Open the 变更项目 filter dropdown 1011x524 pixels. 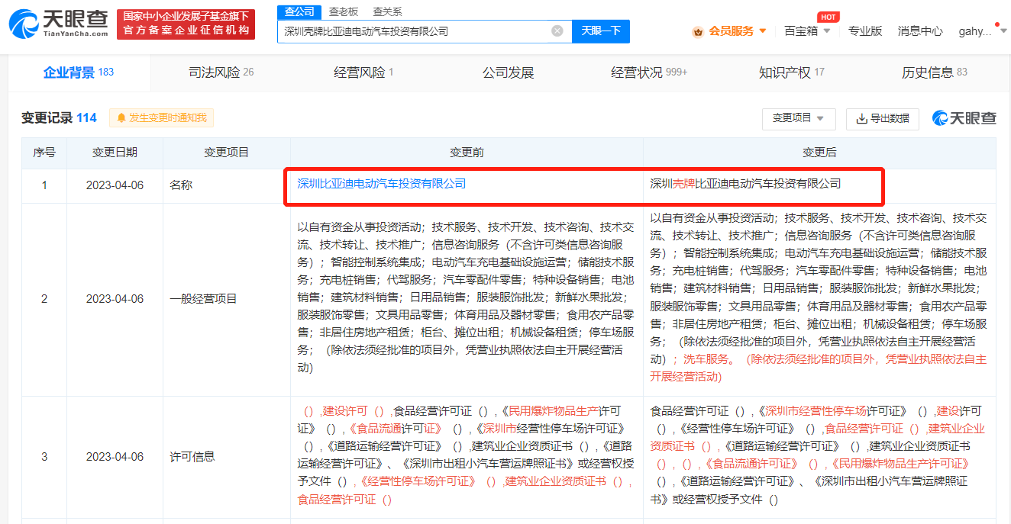point(799,118)
